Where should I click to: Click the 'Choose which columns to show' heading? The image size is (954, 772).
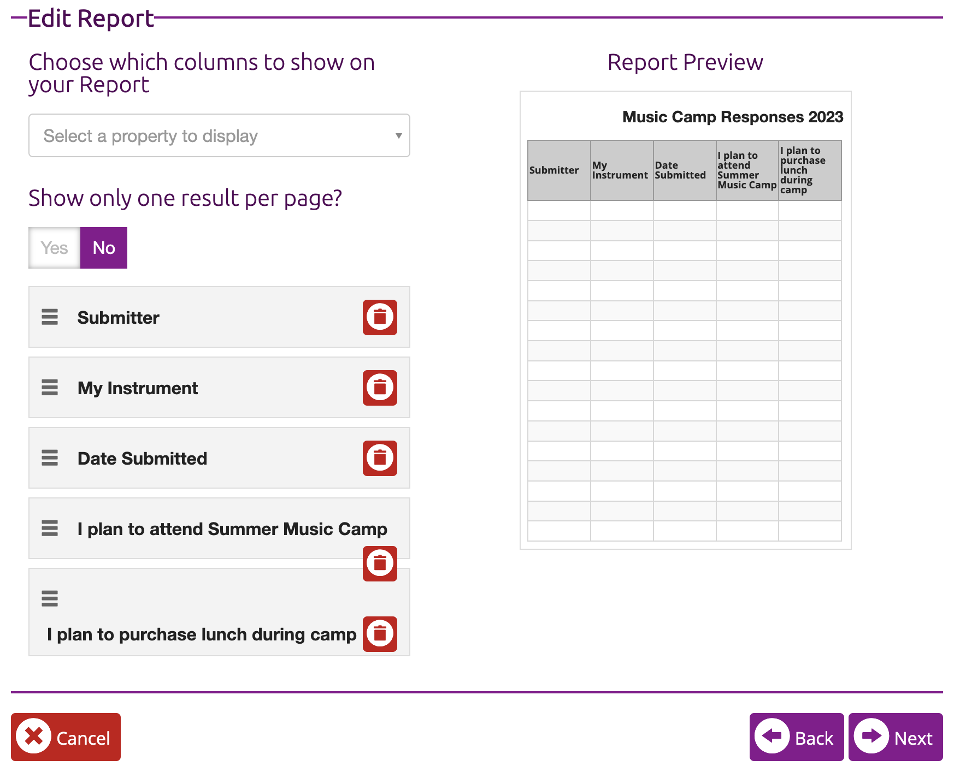coord(202,74)
